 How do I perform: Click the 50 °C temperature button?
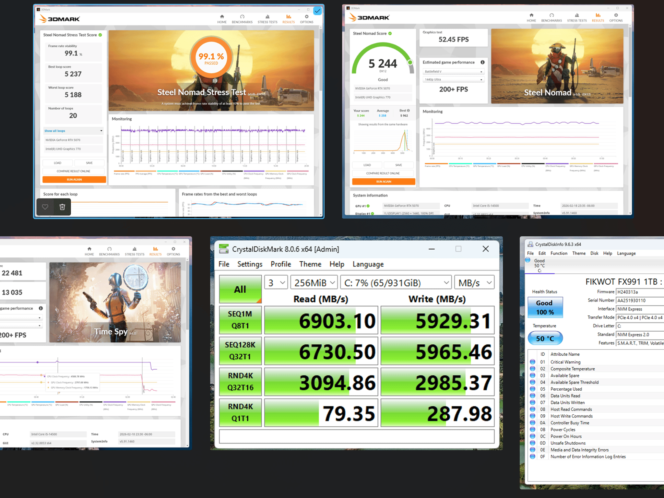coord(545,338)
